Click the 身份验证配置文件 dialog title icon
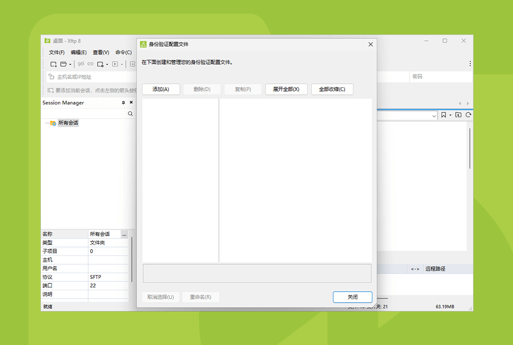Image resolution: width=513 pixels, height=345 pixels. pyautogui.click(x=143, y=44)
